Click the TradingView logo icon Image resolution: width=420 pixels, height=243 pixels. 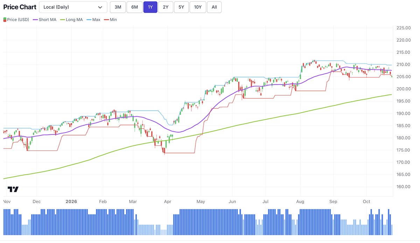coord(13,189)
